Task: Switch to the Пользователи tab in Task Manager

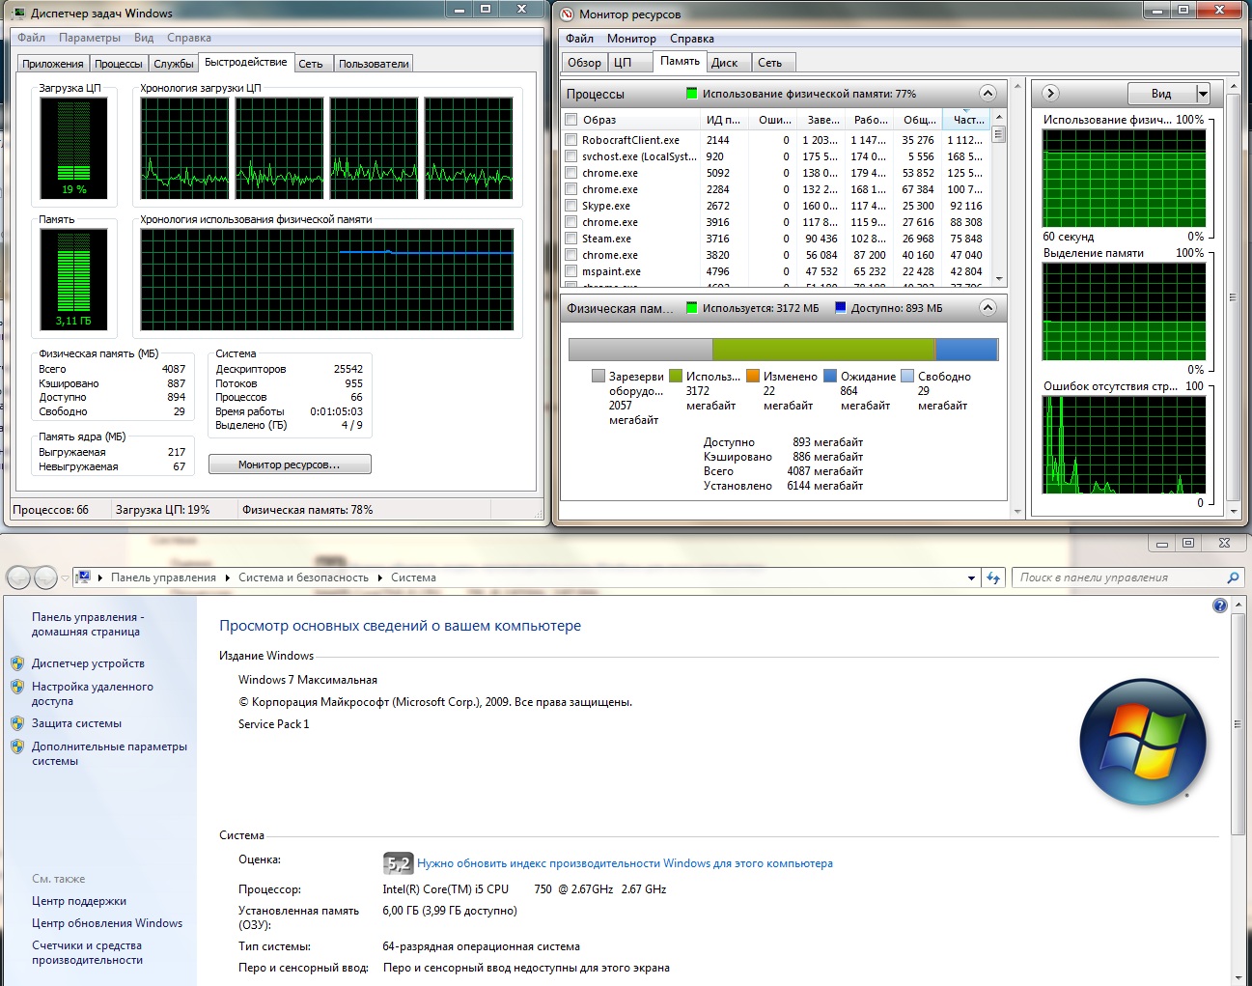Action: tap(374, 64)
